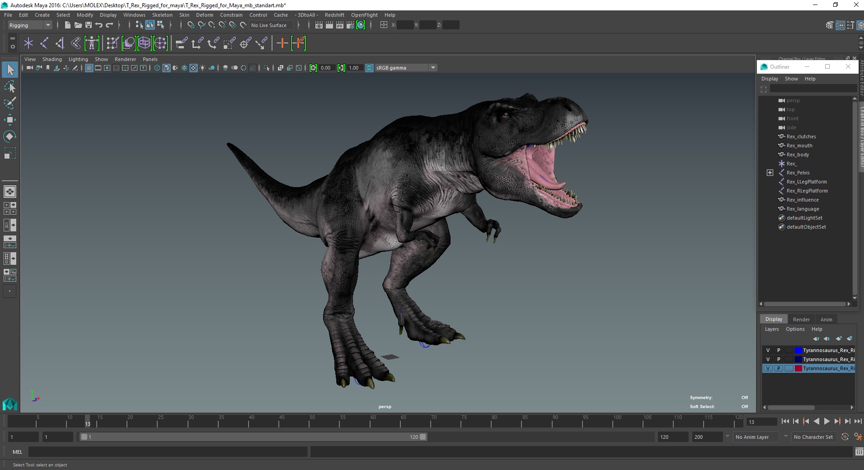The height and width of the screenshot is (470, 864).
Task: Open the Skeleton menu
Action: pyautogui.click(x=162, y=15)
